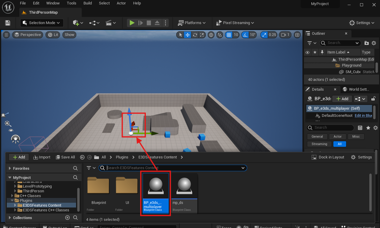Click the lock icon in Details panel
Image resolution: width=380 pixels, height=228 pixels.
373,99
